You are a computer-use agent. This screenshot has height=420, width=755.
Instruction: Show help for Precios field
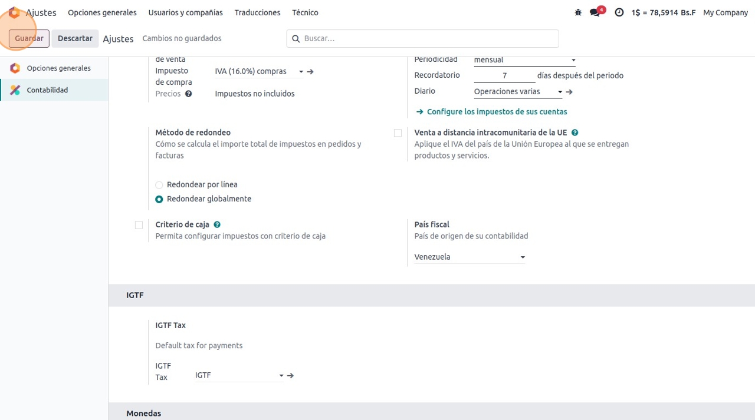pos(188,94)
